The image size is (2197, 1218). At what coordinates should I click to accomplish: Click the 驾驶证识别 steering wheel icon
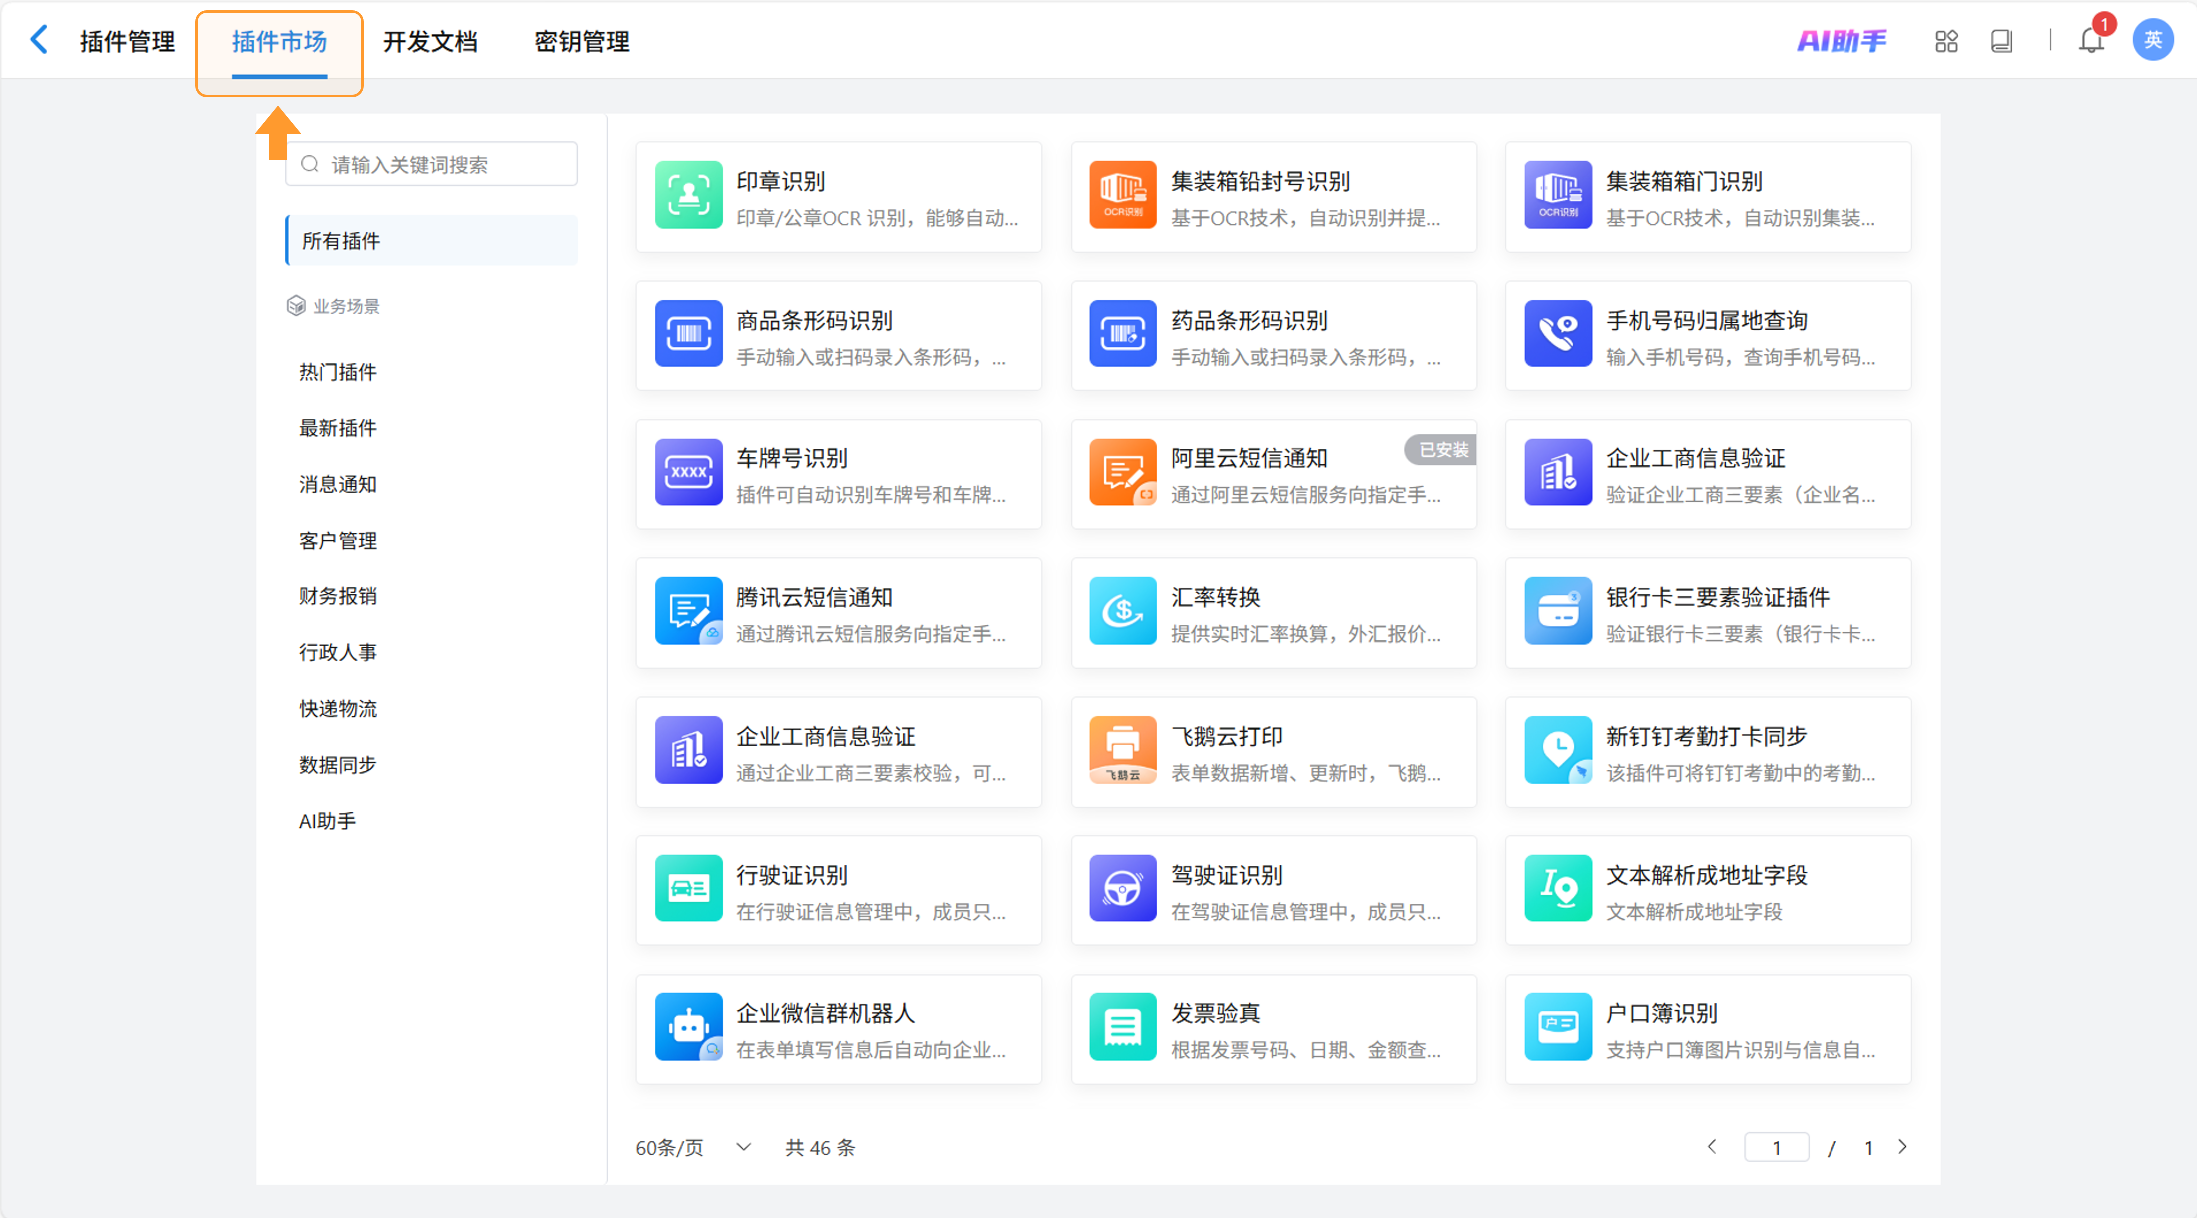tap(1122, 889)
